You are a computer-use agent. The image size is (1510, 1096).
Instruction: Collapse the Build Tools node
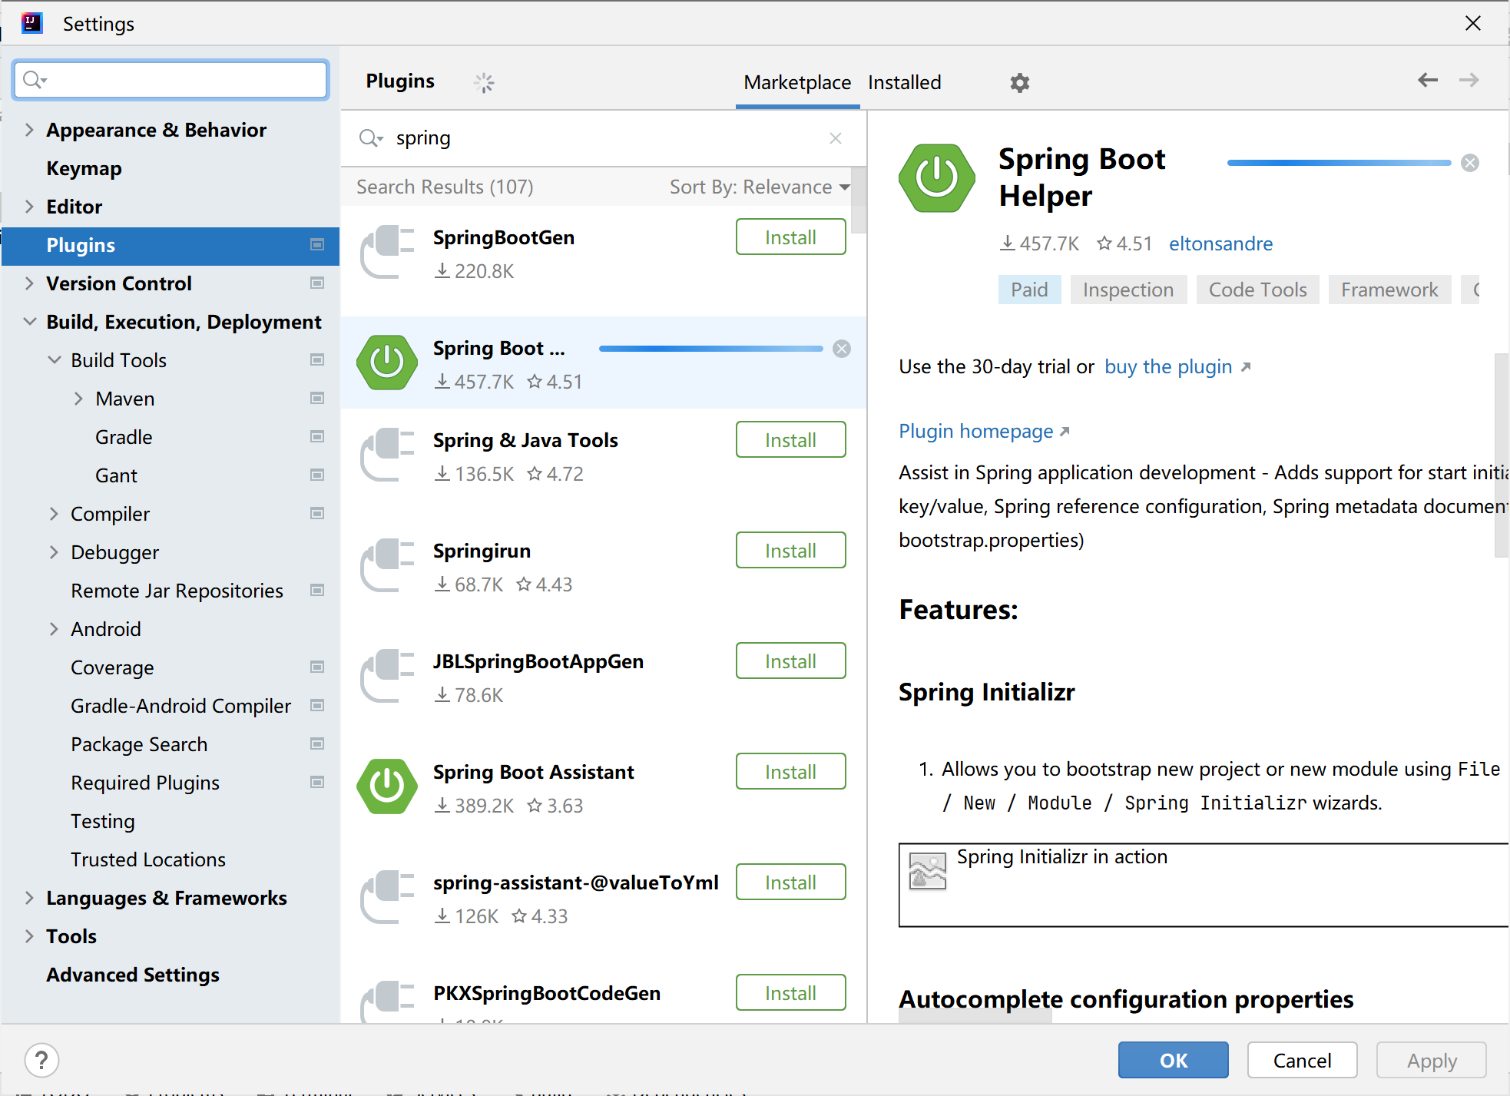tap(54, 360)
